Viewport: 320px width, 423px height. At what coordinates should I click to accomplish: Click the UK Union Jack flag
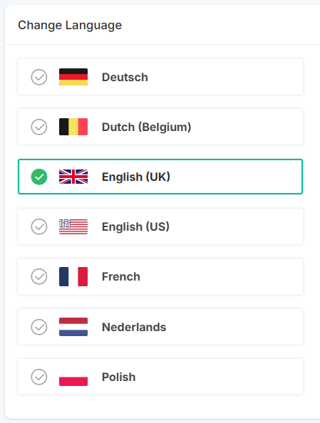click(x=73, y=177)
